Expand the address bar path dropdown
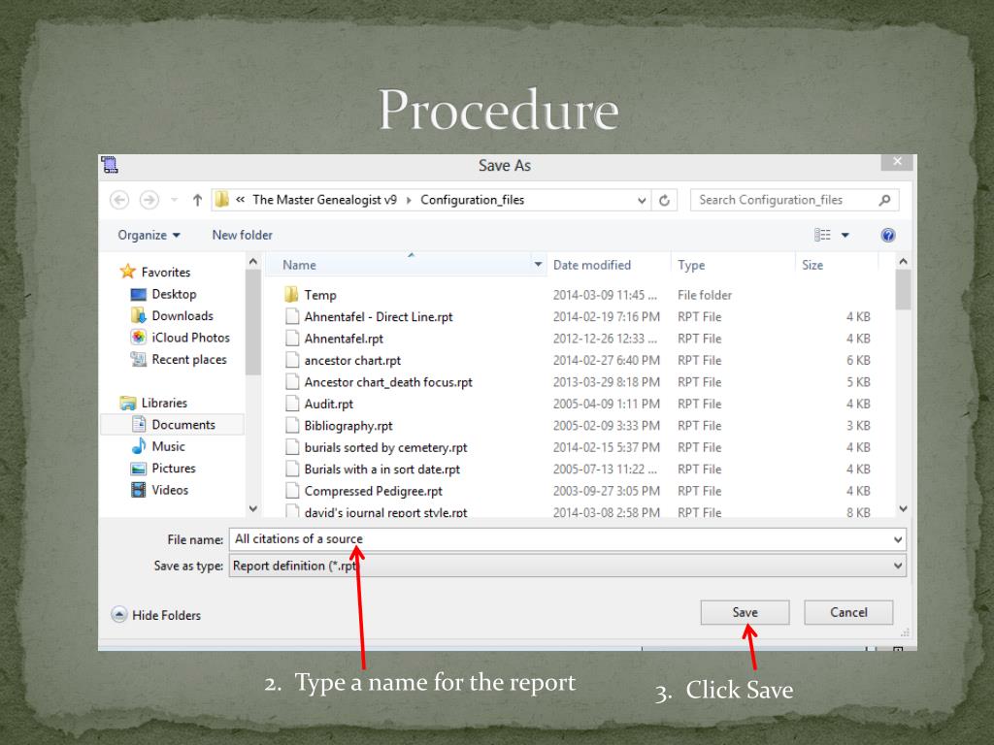 [642, 200]
